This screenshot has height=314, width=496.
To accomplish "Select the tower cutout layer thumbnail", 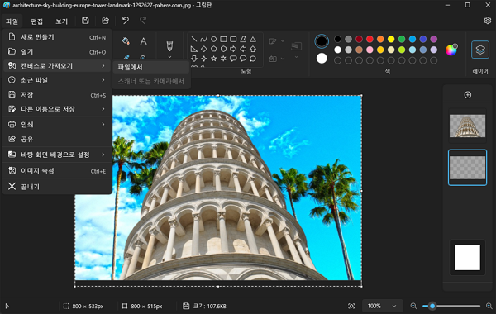I will tap(467, 126).
